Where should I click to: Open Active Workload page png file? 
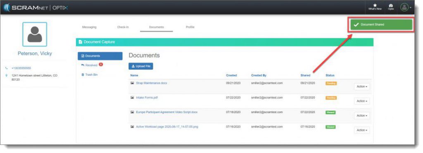167,127
